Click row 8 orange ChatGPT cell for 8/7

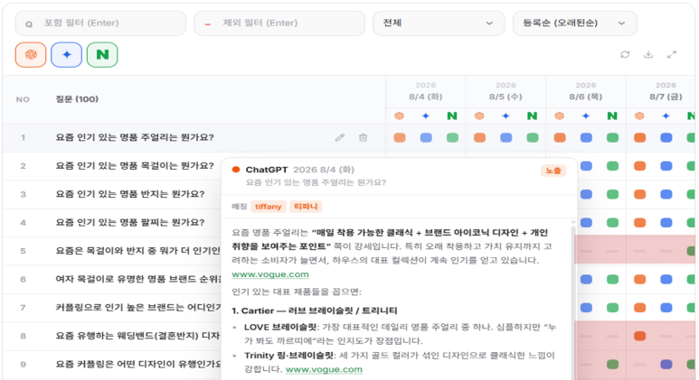tap(639, 336)
